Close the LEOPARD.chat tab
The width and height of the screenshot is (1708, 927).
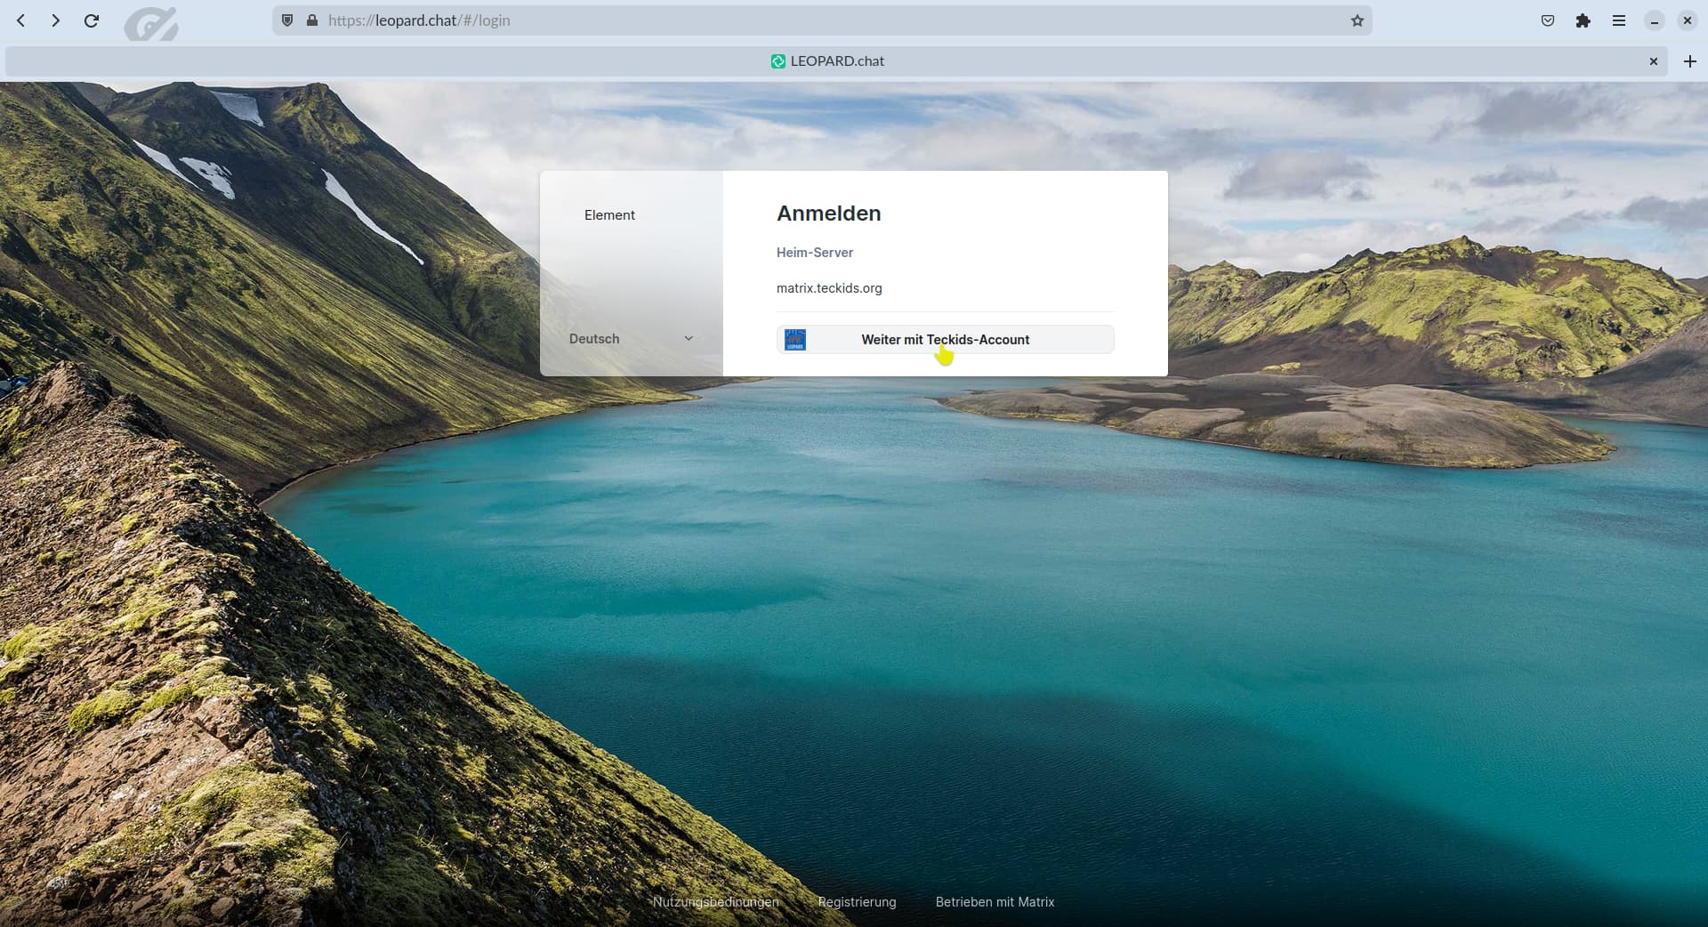click(x=1654, y=61)
